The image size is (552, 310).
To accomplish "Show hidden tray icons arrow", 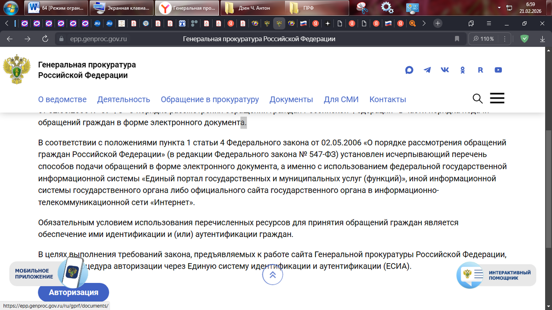I will coord(500,8).
